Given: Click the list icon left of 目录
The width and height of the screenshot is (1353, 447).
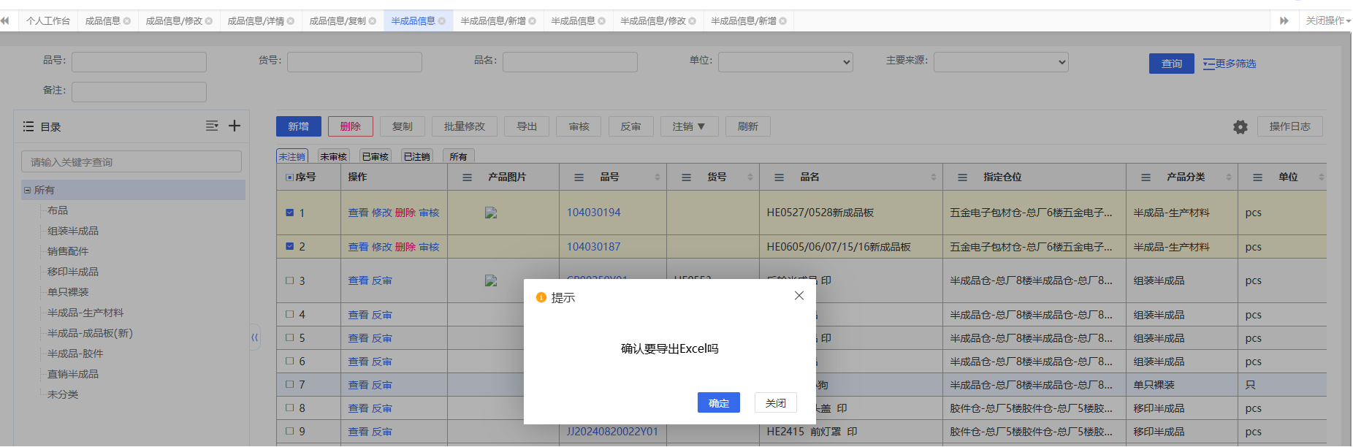Looking at the screenshot, I should point(28,126).
